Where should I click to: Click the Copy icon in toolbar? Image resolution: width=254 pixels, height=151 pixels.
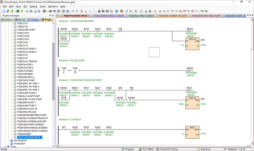pos(90,11)
